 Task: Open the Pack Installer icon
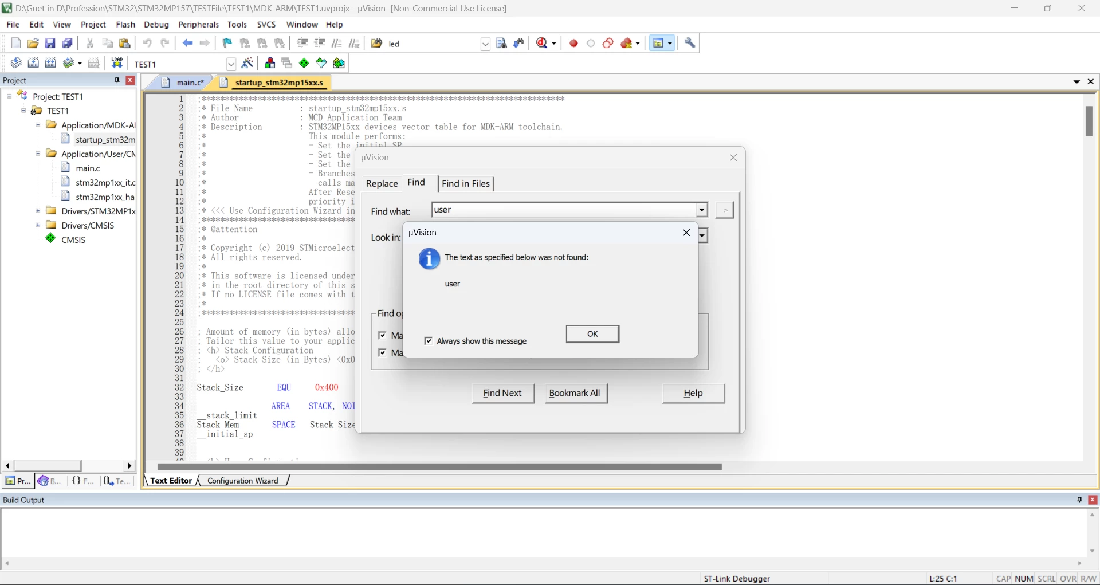(x=339, y=64)
